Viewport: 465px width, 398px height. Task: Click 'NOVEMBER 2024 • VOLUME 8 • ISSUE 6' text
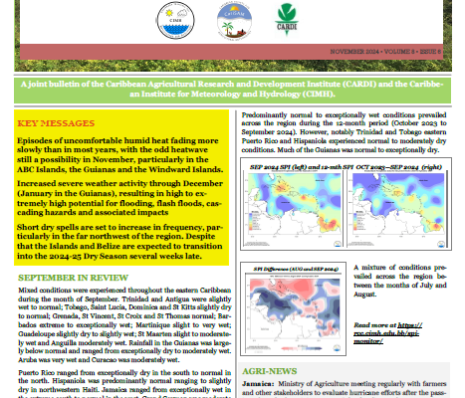tap(385, 52)
